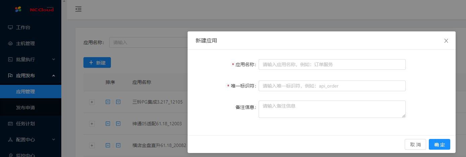Click the NC Cloud logo
The width and height of the screenshot is (466, 157).
[34, 9]
